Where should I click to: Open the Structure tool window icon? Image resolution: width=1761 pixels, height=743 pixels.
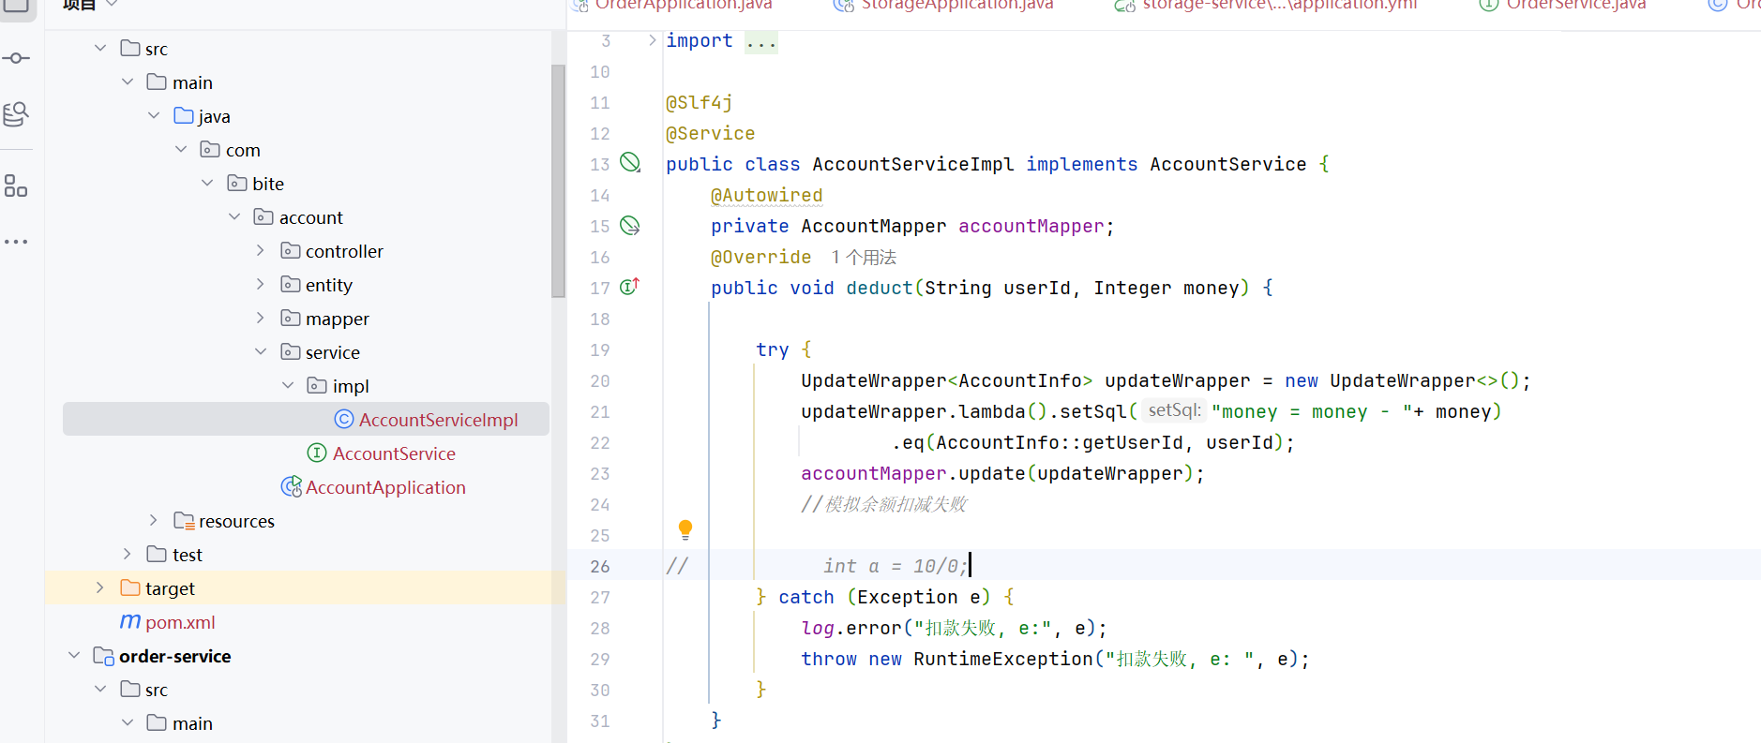tap(16, 186)
